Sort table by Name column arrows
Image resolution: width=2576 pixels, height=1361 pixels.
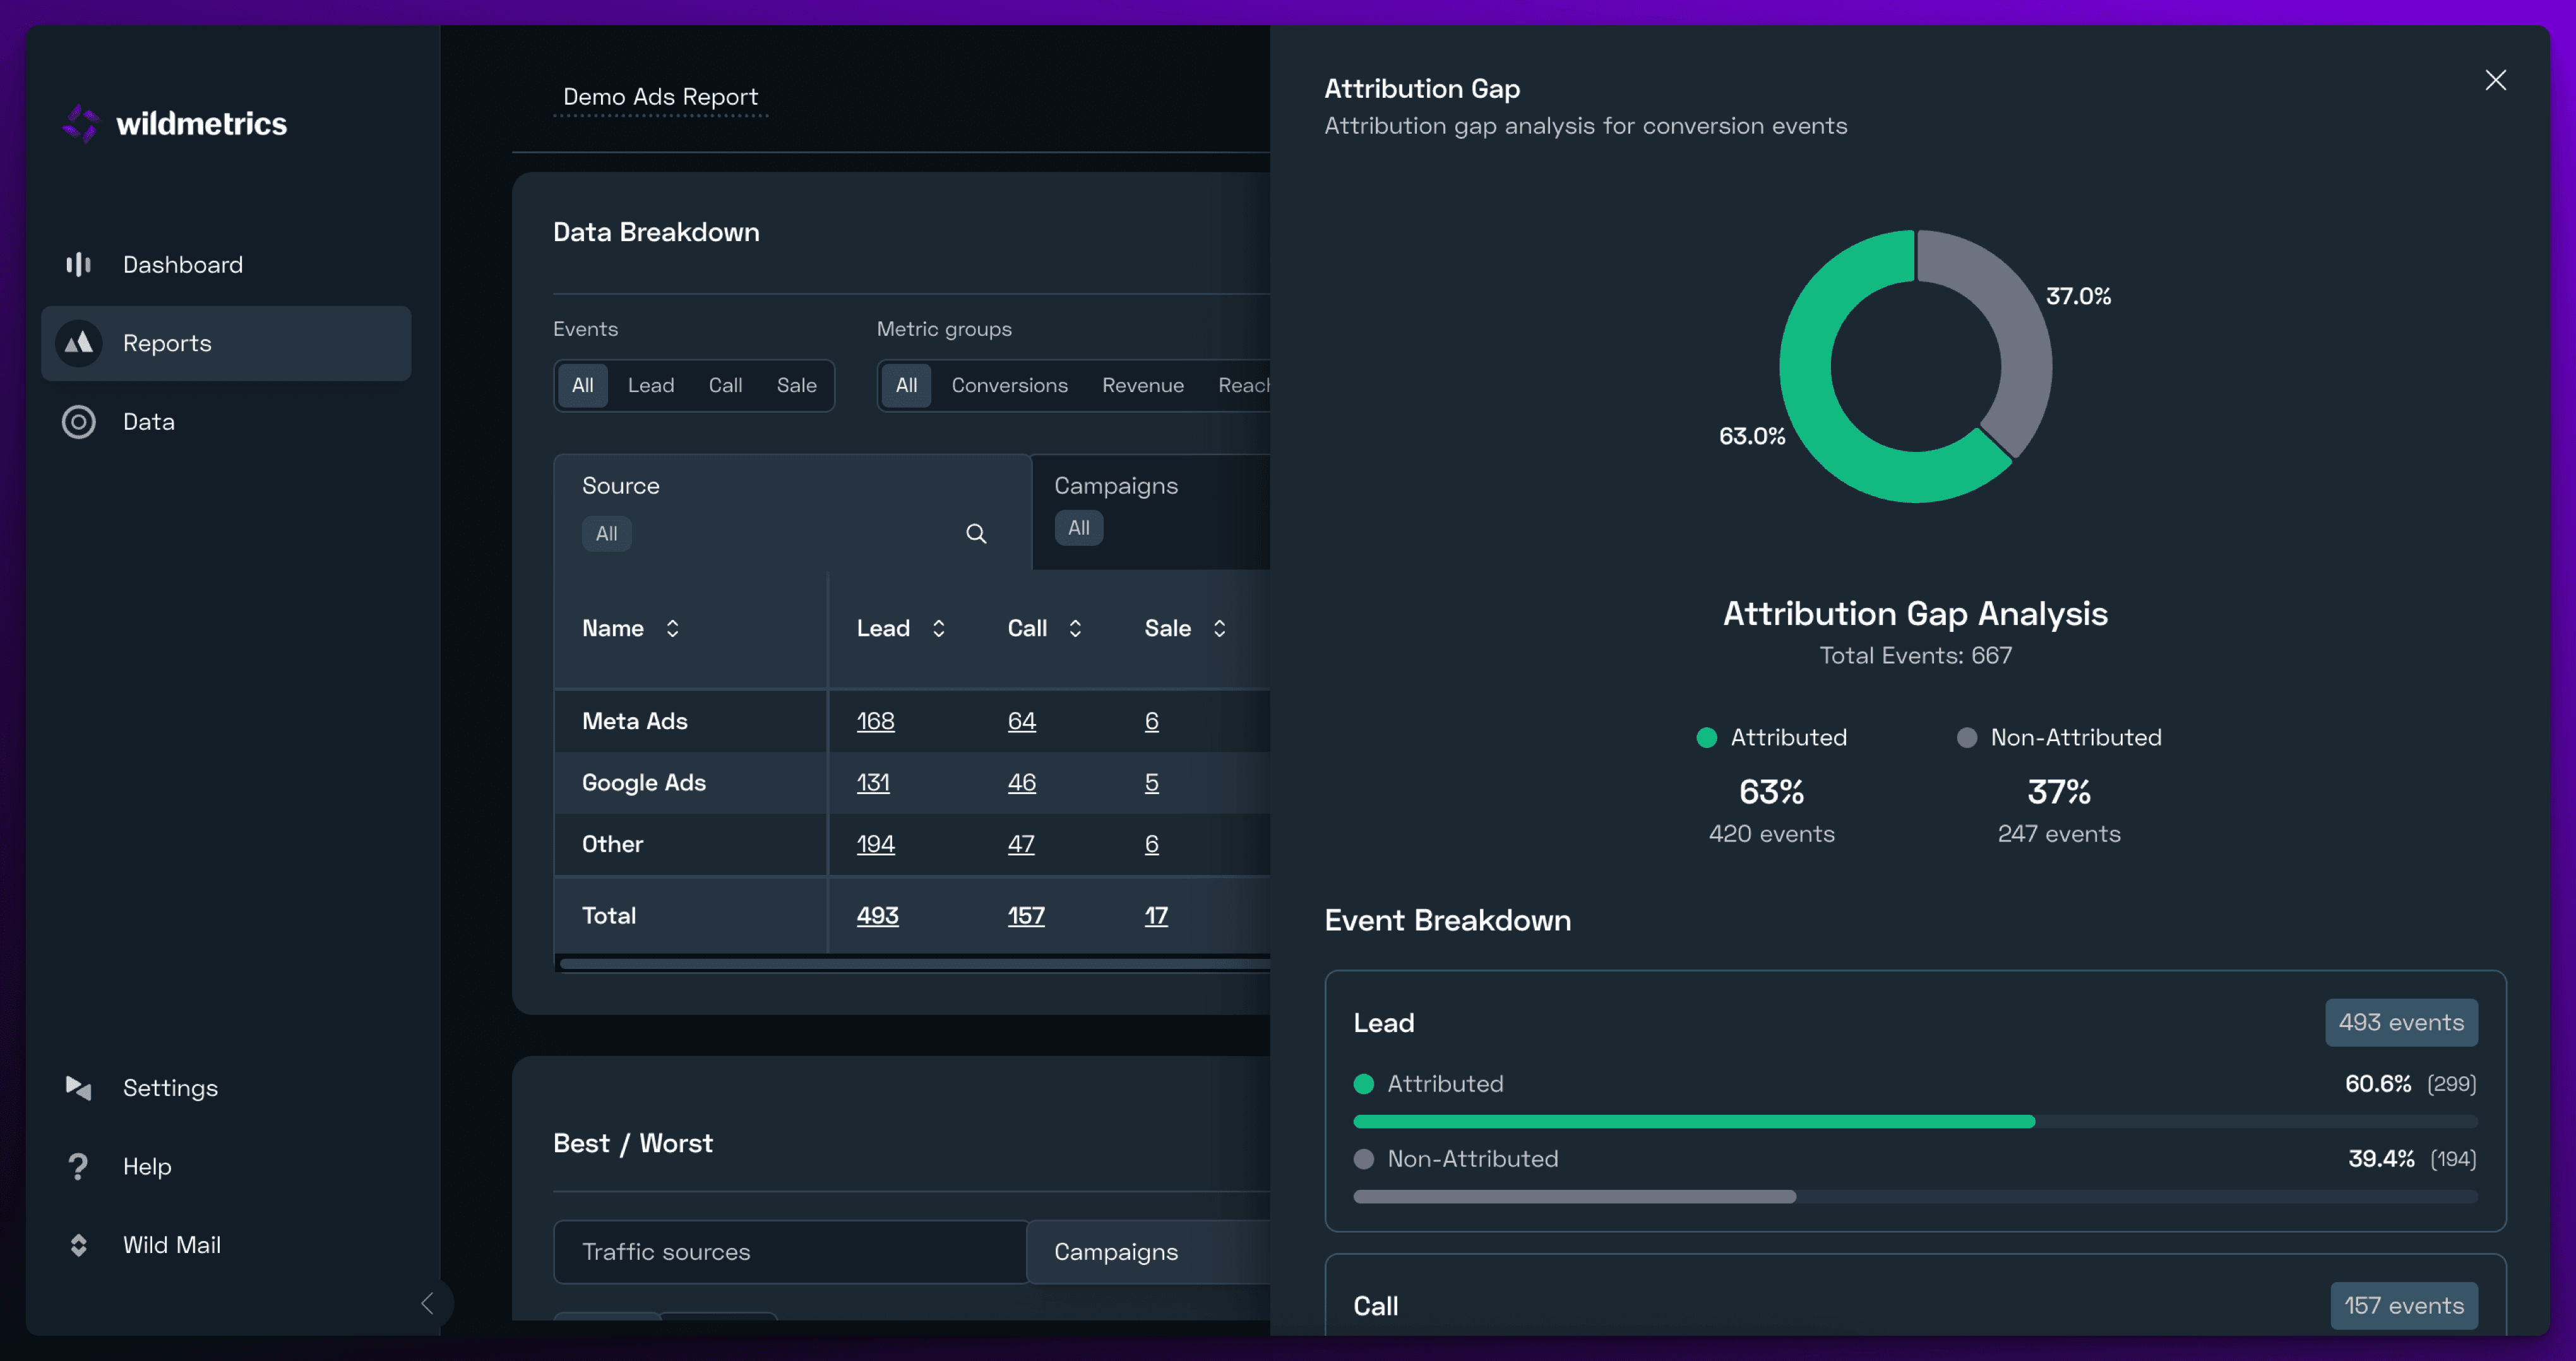pyautogui.click(x=672, y=628)
